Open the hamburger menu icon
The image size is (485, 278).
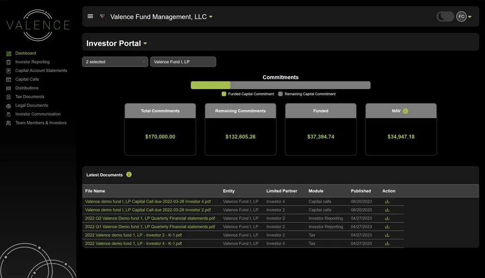[x=90, y=17]
